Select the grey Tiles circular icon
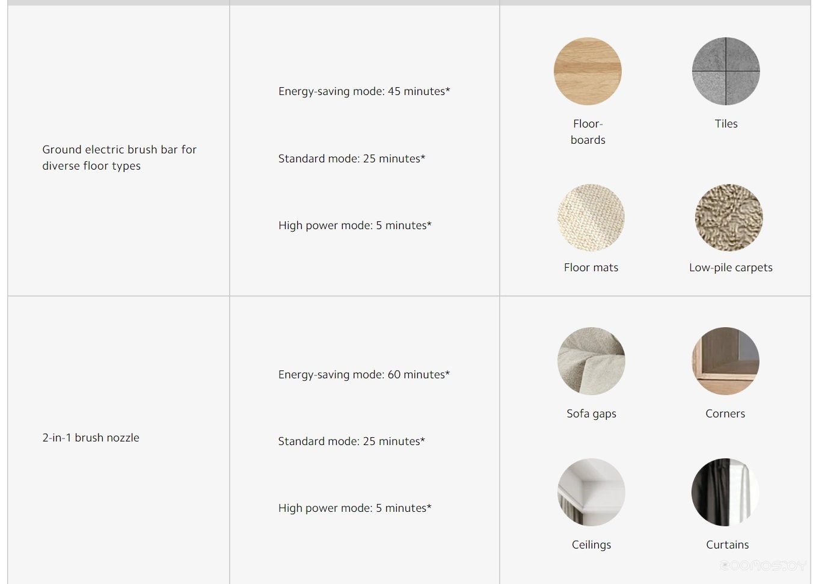This screenshot has width=819, height=584. [726, 71]
